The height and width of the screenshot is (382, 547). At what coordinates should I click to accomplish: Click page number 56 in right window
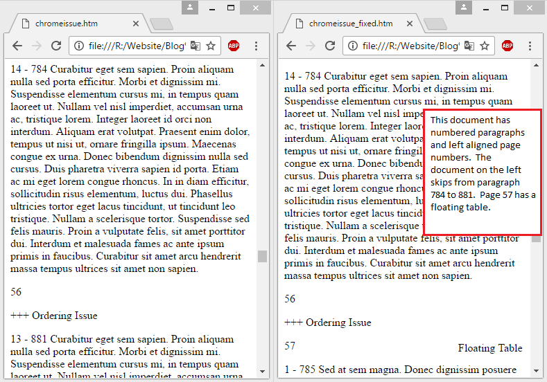(290, 299)
